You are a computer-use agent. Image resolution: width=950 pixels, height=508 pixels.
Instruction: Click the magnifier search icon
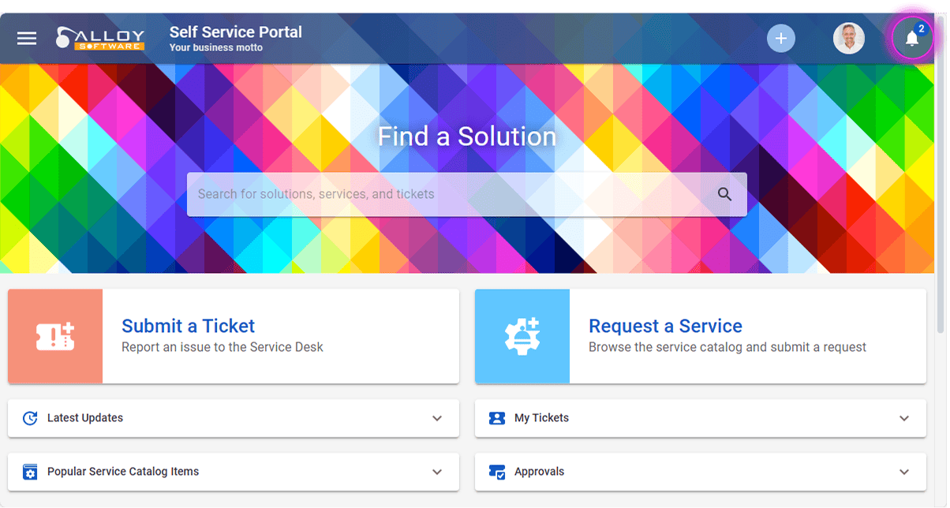724,194
